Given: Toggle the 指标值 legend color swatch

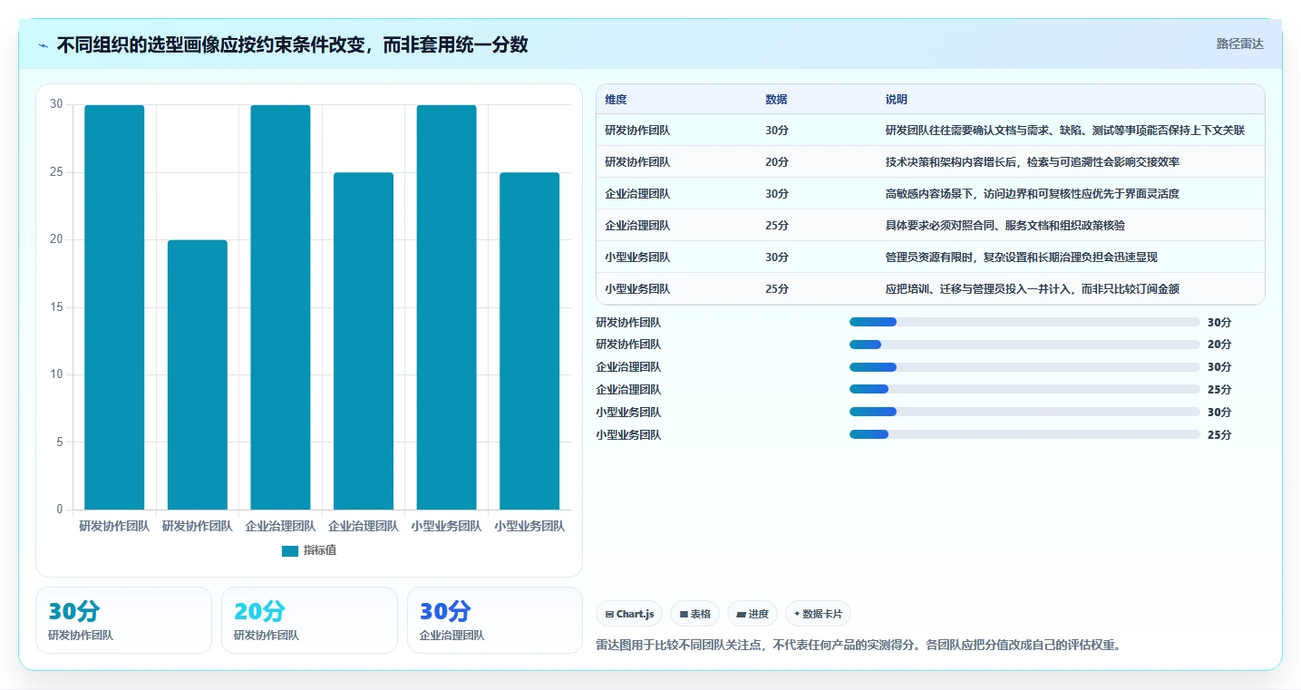Looking at the screenshot, I should point(290,550).
